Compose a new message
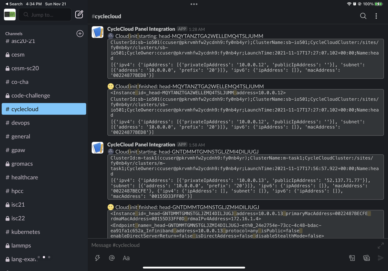 click(x=79, y=15)
